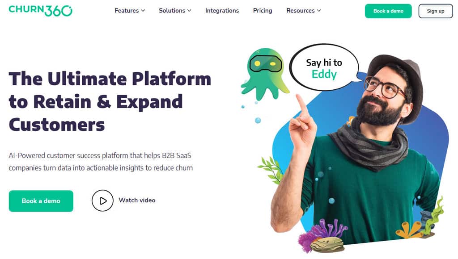Open the Integrations menu item
The height and width of the screenshot is (259, 458).
[x=222, y=11]
